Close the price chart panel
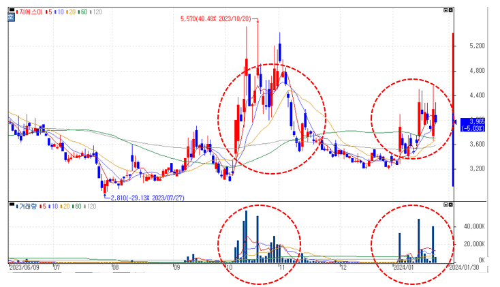Viewport: 500px width, 287px height. (450, 10)
